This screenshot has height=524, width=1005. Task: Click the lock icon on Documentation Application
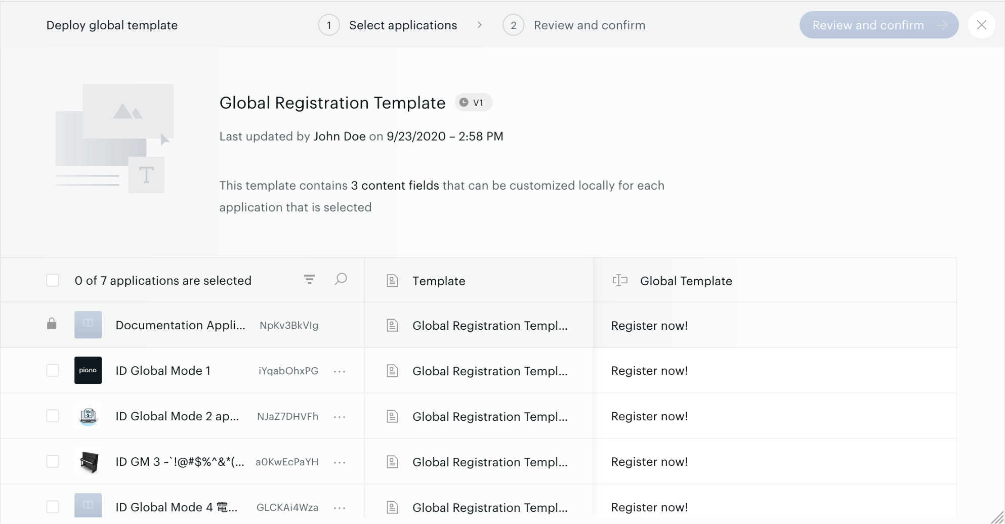(x=52, y=324)
